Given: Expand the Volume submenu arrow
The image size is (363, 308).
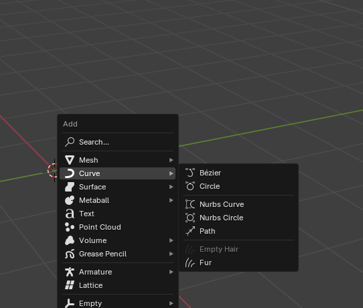Looking at the screenshot, I should 171,240.
